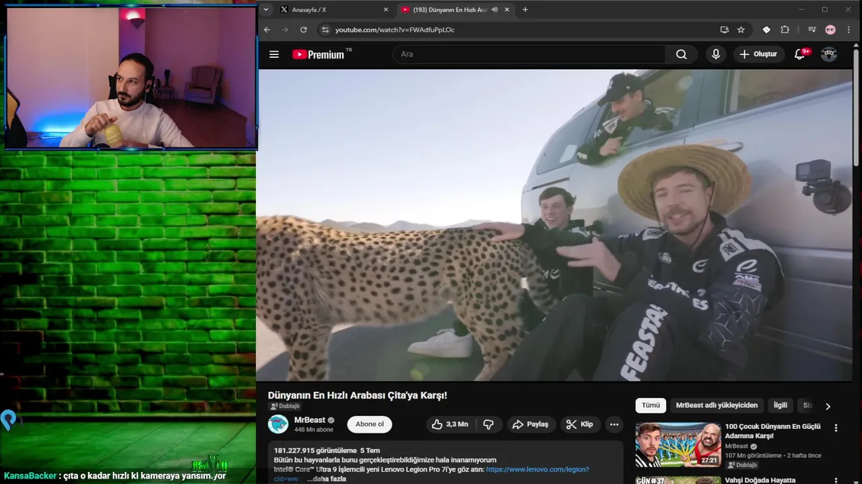This screenshot has height=484, width=862.
Task: Open the Chrome profile avatar
Action: pos(830,30)
